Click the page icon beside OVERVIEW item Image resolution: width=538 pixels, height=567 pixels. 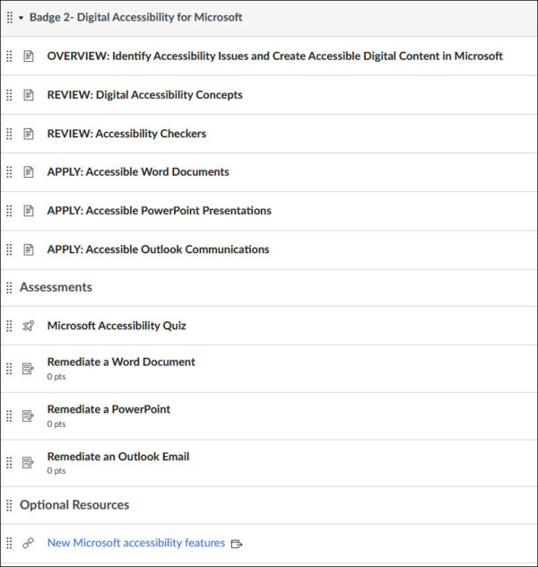(28, 56)
